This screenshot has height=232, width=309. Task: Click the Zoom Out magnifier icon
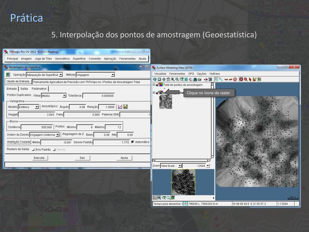tap(177, 79)
